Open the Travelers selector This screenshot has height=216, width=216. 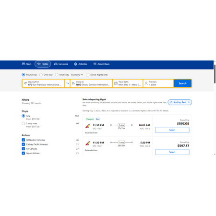point(158,83)
